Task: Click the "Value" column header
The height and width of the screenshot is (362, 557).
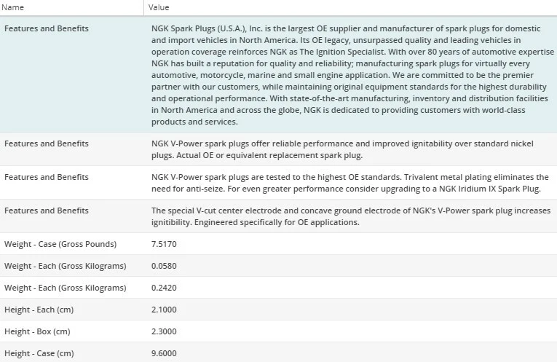Action: (159, 7)
